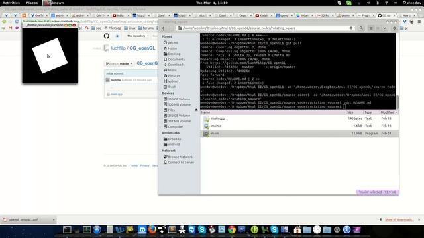
Task: Eject the Files device
Action: coord(196,110)
